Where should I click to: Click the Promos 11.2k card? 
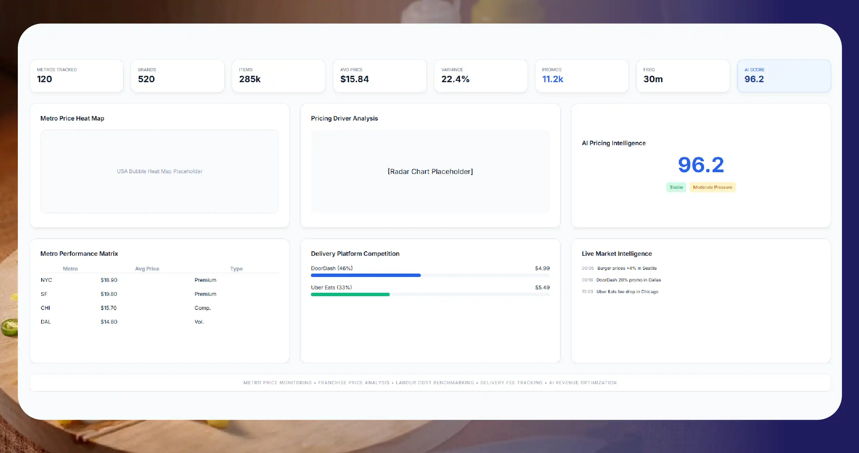[x=582, y=76]
